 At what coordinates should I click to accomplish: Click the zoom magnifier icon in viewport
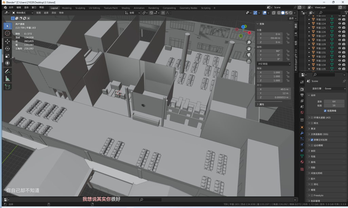tap(249, 42)
